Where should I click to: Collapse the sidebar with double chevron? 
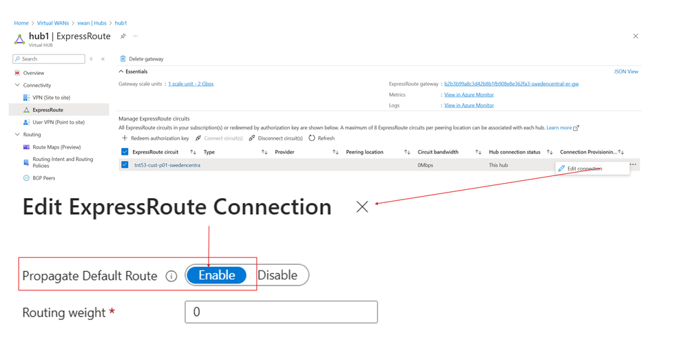pyautogui.click(x=103, y=58)
